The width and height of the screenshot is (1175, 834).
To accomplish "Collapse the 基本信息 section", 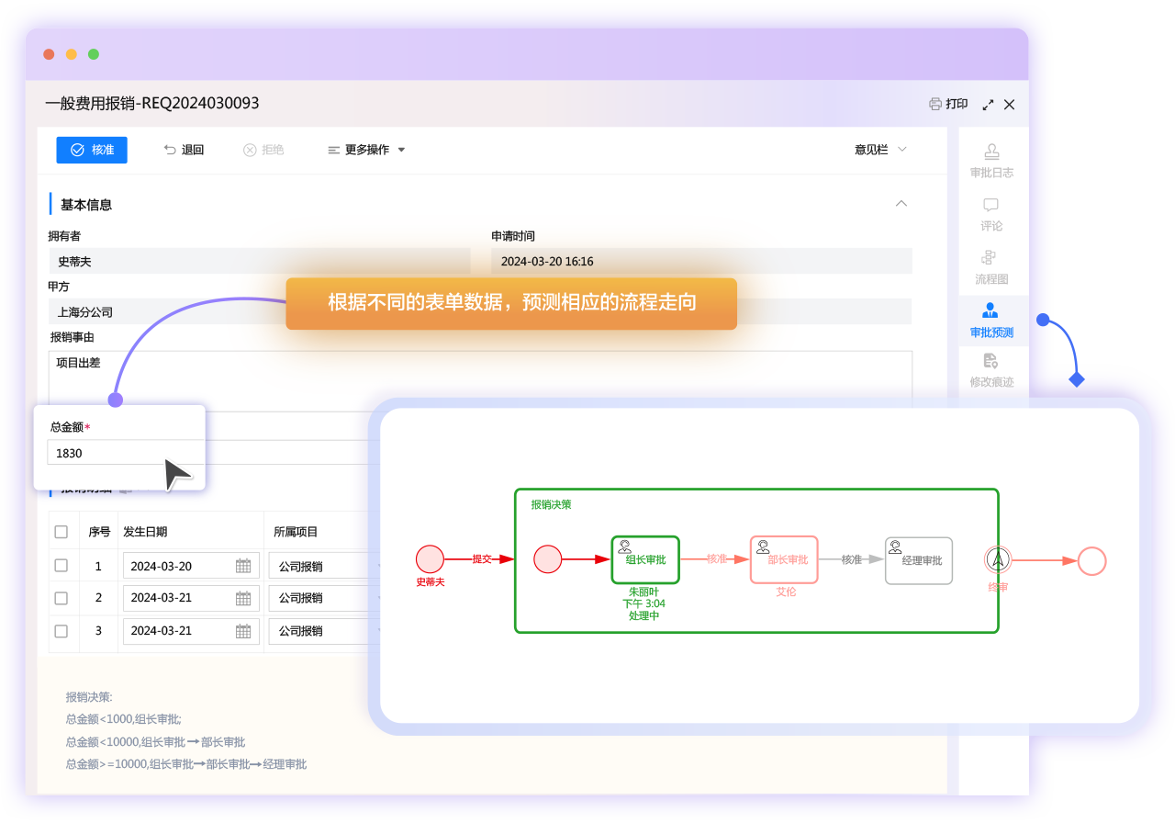I will 901,203.
